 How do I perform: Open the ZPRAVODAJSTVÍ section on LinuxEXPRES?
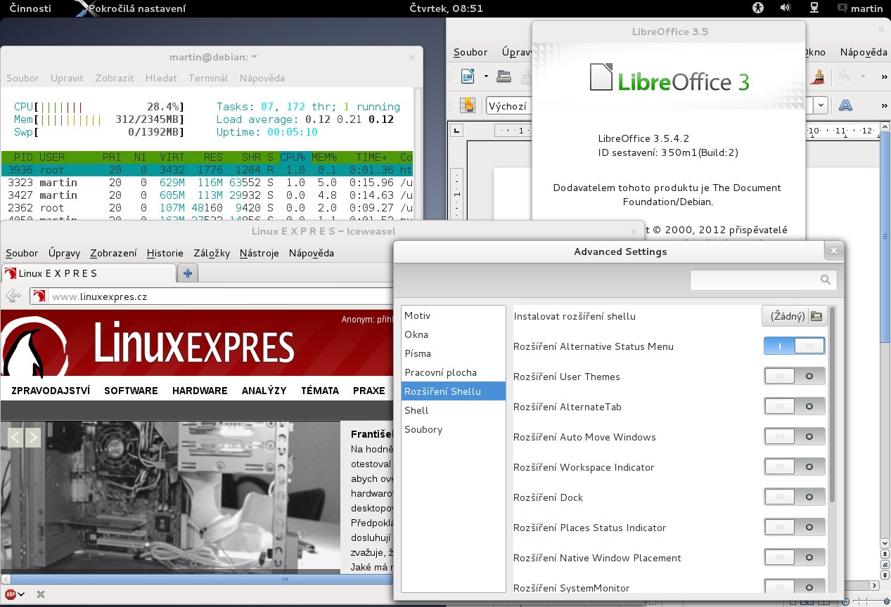pos(51,391)
